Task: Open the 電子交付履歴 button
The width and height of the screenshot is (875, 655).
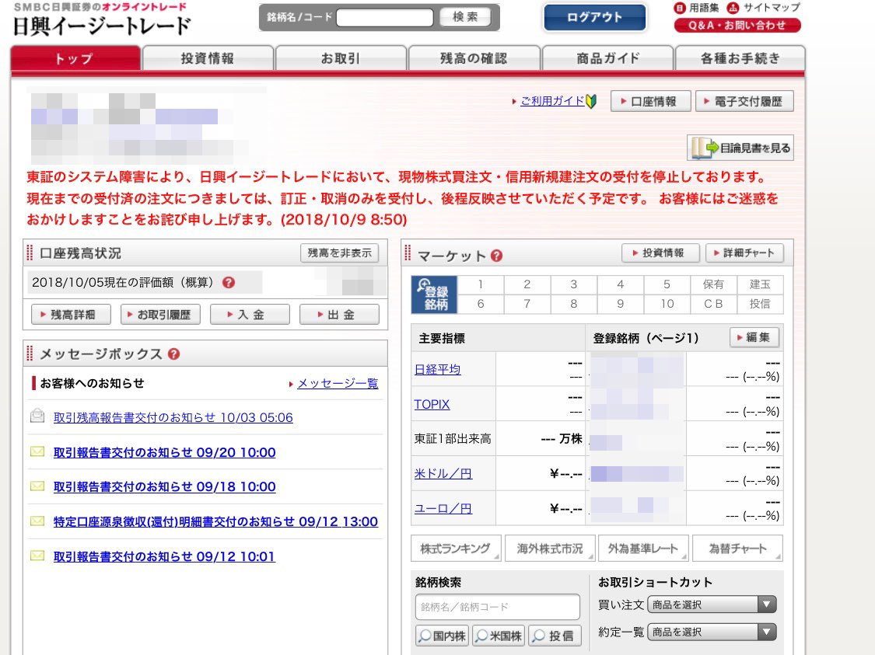Action: pyautogui.click(x=744, y=102)
